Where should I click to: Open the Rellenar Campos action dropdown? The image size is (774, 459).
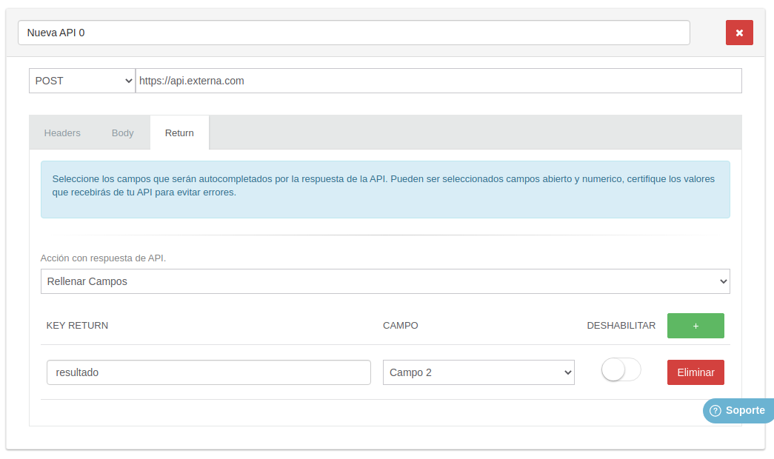[385, 281]
